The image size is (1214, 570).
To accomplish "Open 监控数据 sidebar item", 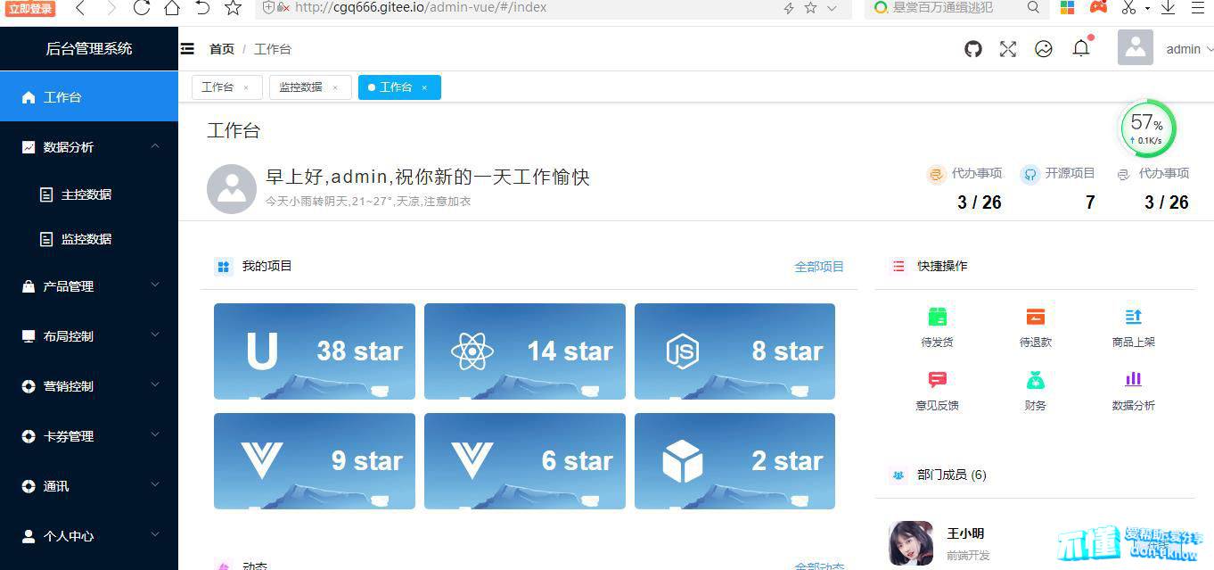I will tap(89, 238).
